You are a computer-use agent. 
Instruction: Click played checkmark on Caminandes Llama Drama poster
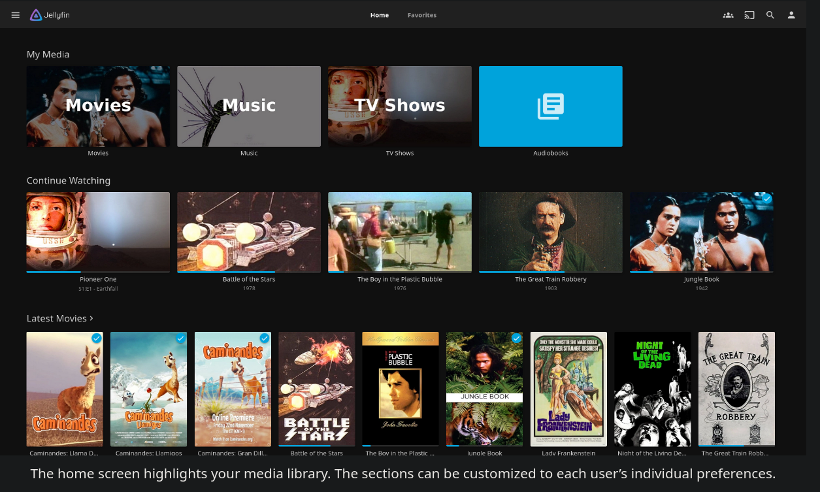[x=97, y=338]
